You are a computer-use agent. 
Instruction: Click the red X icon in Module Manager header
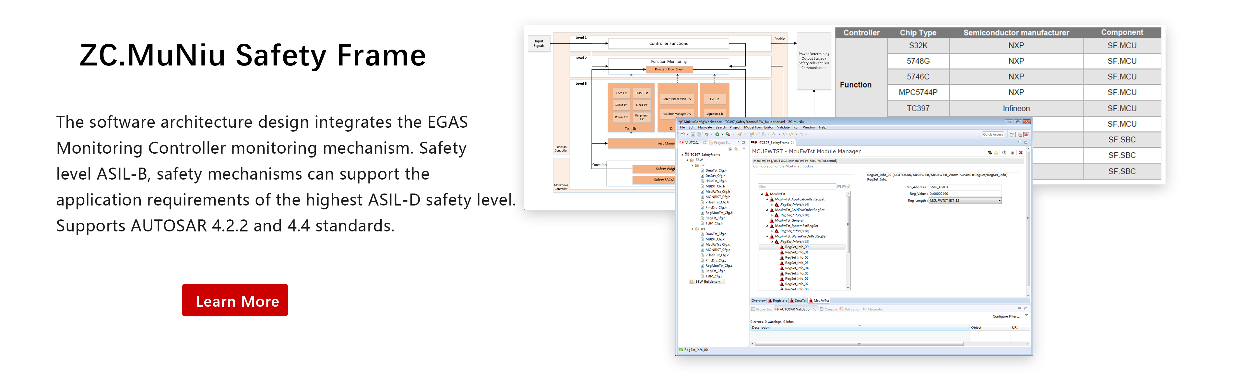(x=1021, y=153)
